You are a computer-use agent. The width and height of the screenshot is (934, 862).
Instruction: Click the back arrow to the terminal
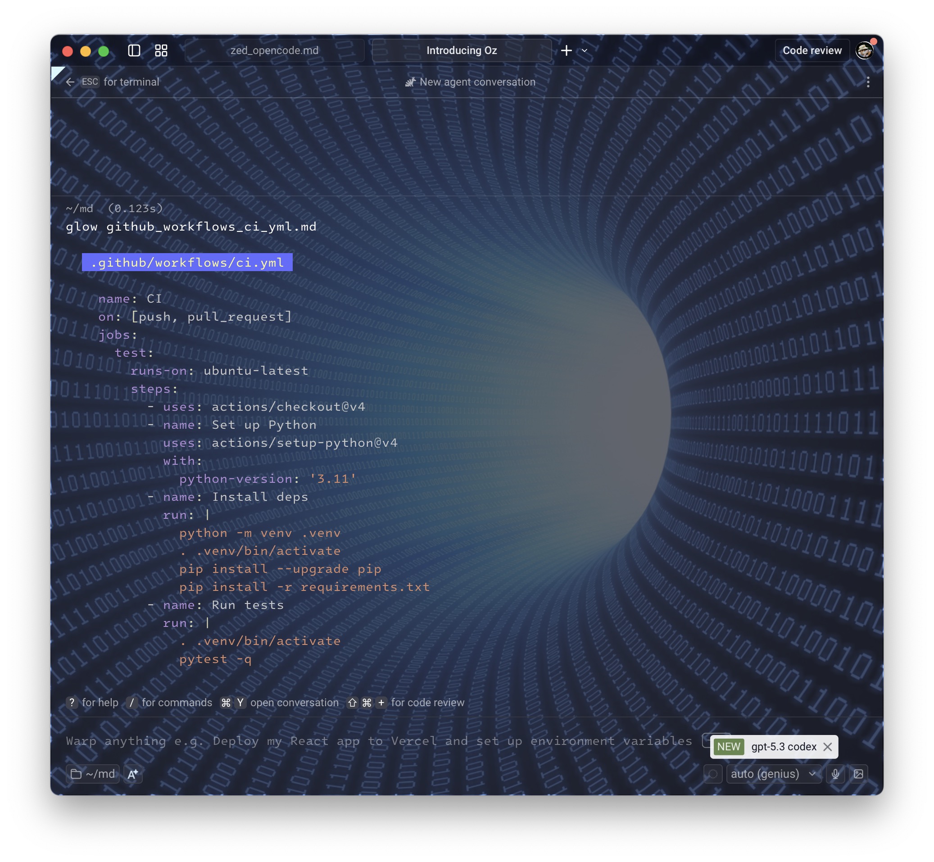pos(70,82)
